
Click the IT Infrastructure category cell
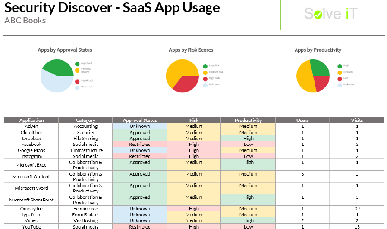point(85,150)
